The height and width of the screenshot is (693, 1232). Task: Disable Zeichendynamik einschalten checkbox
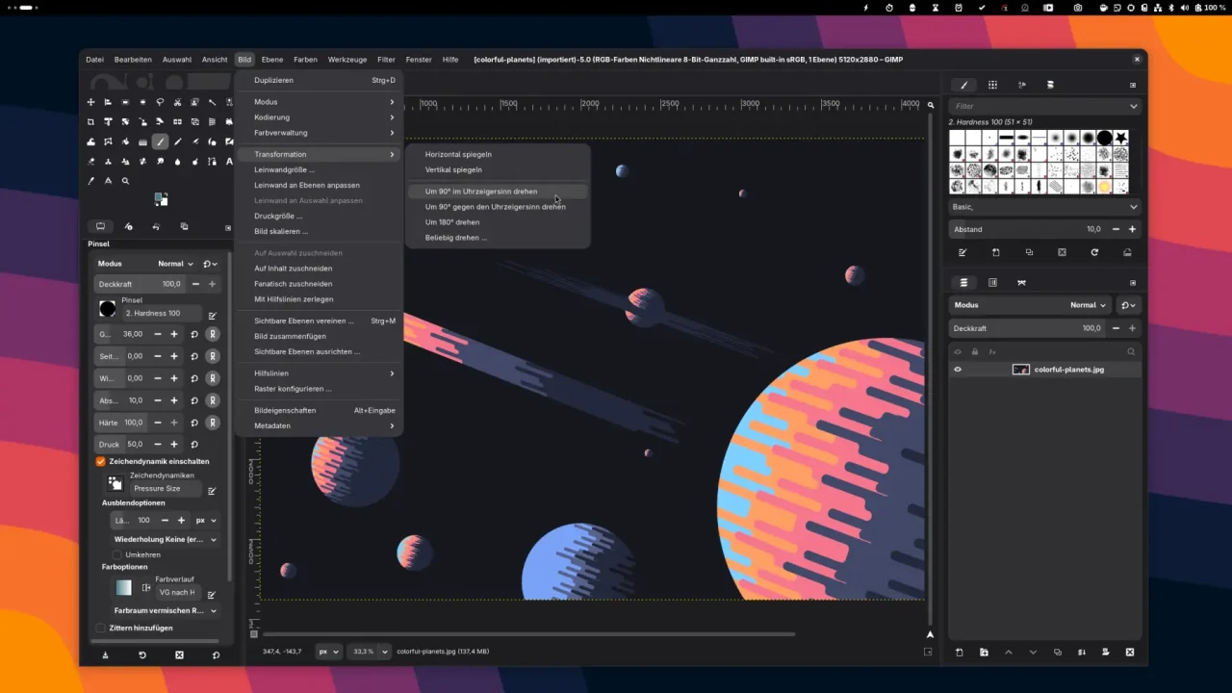pos(100,461)
